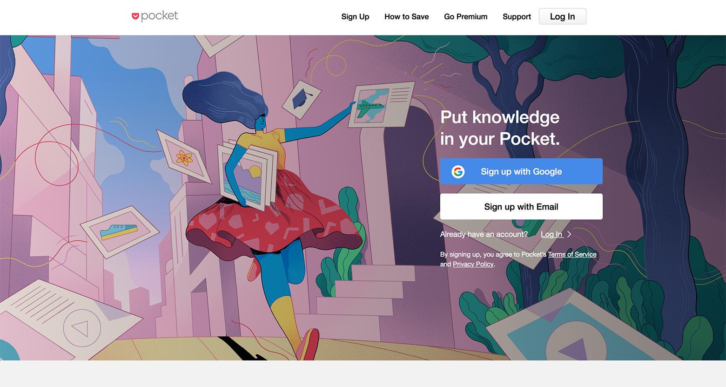Choose Sign up with Email

[521, 207]
